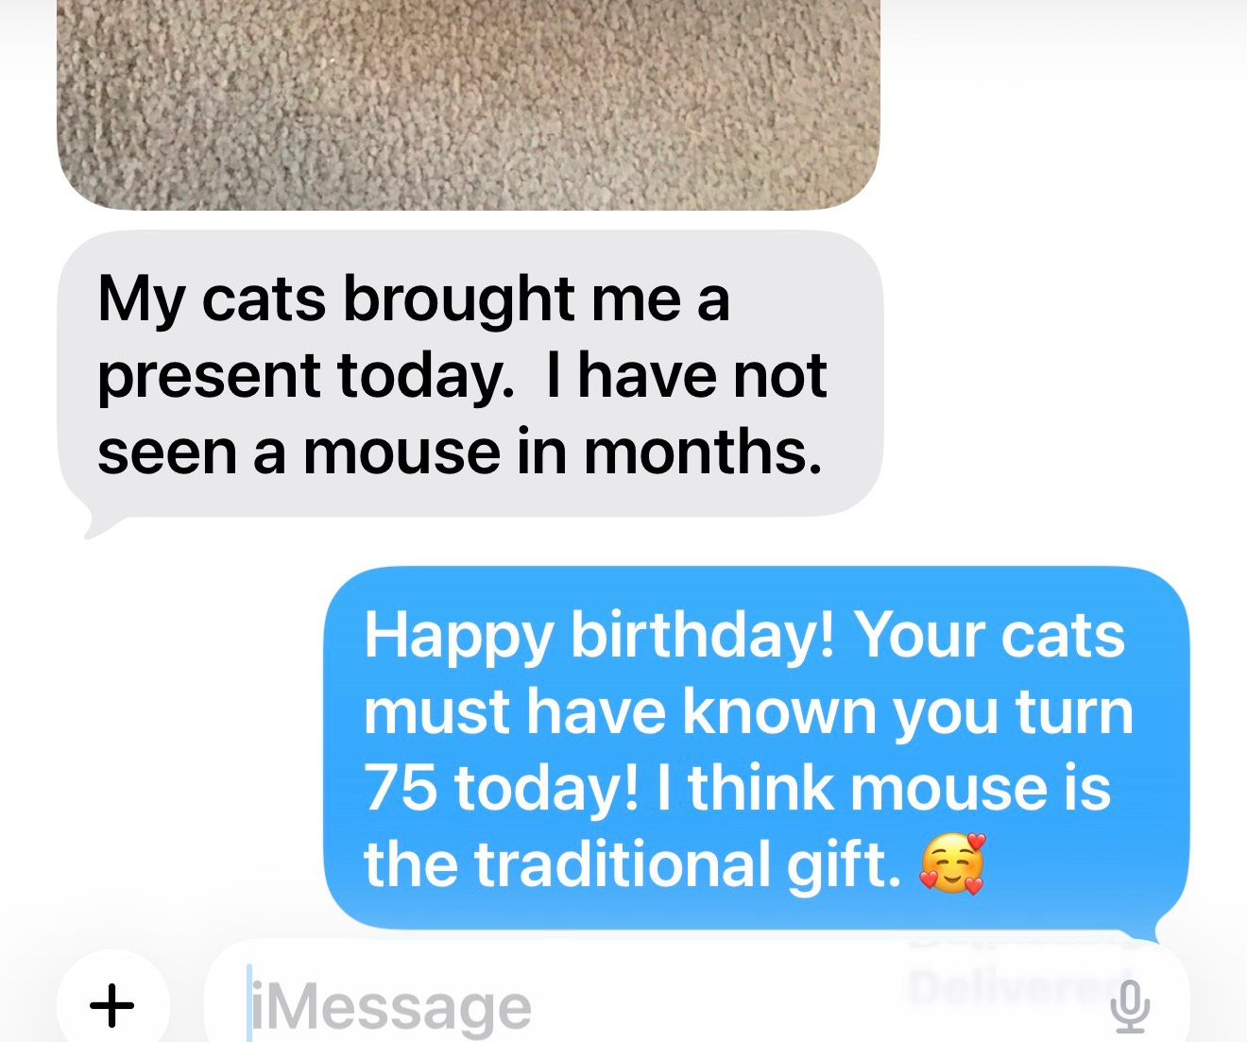This screenshot has height=1042, width=1247.
Task: Click the blinking cursor before iMessage placeholder
Action: [x=249, y=1003]
